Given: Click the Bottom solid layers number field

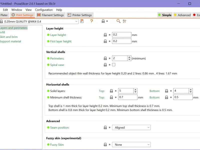Looking at the screenshot, I should pos(181,91).
